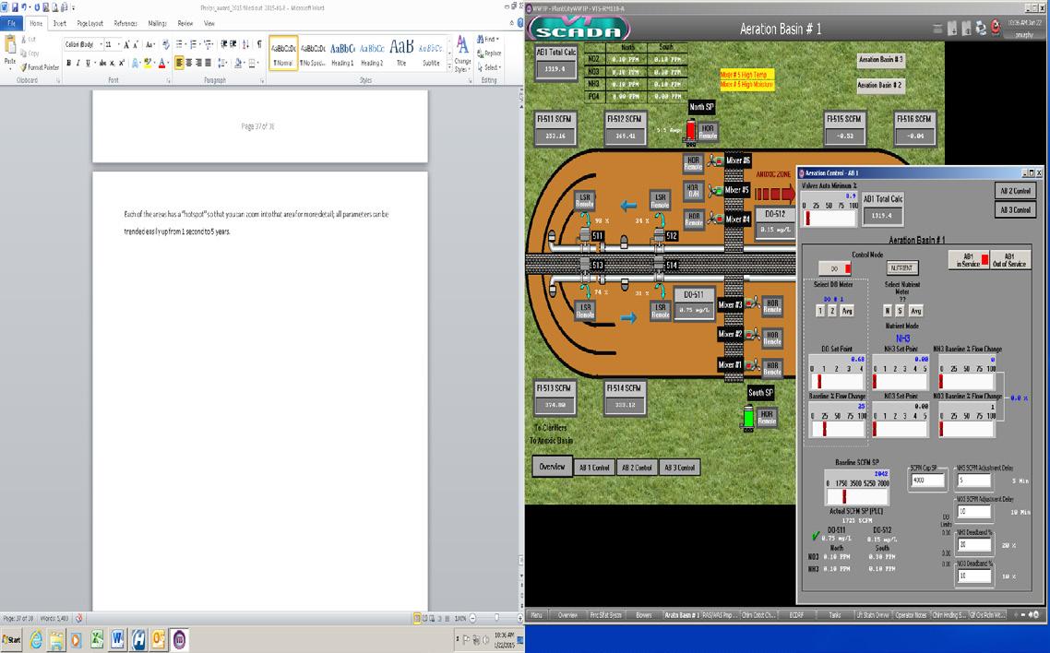Click the Word icon in the taskbar

118,639
